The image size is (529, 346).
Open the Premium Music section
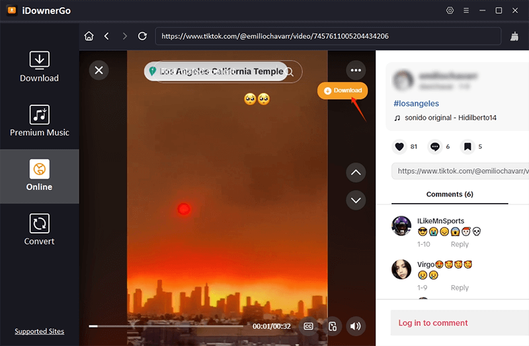coord(39,121)
